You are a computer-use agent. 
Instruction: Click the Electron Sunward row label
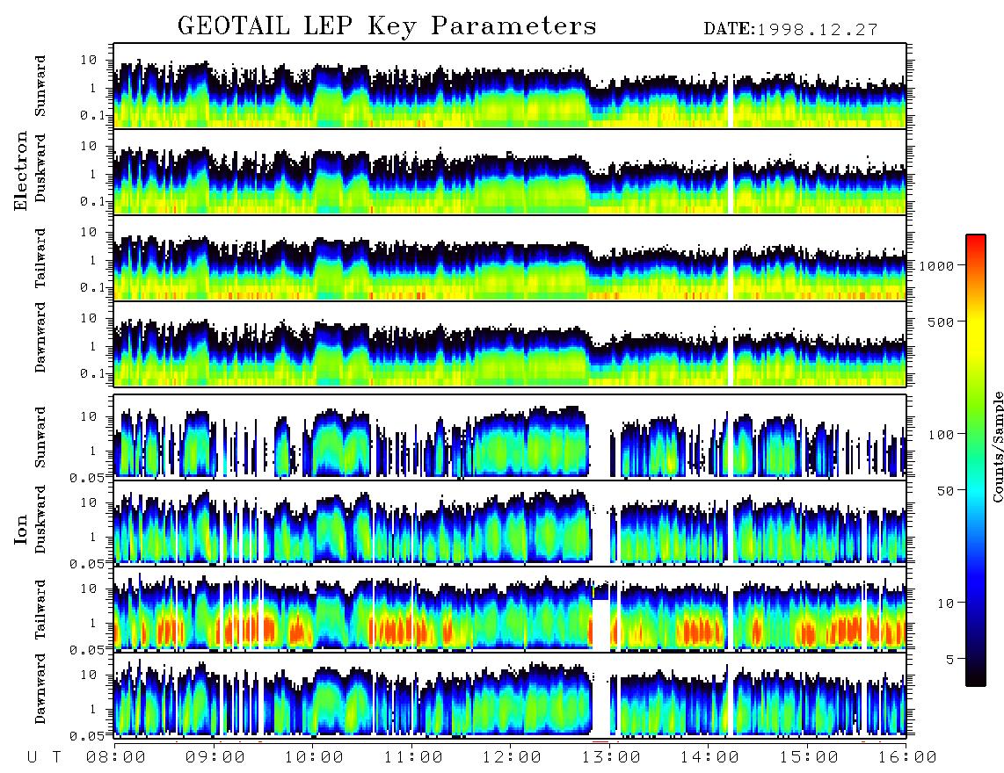(x=40, y=86)
